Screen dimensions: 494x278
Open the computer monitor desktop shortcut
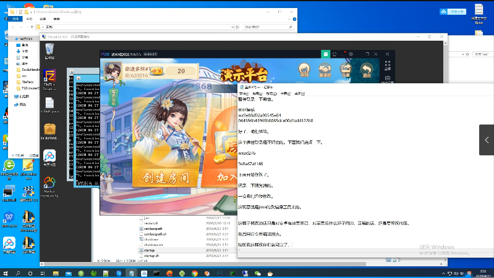point(9,194)
